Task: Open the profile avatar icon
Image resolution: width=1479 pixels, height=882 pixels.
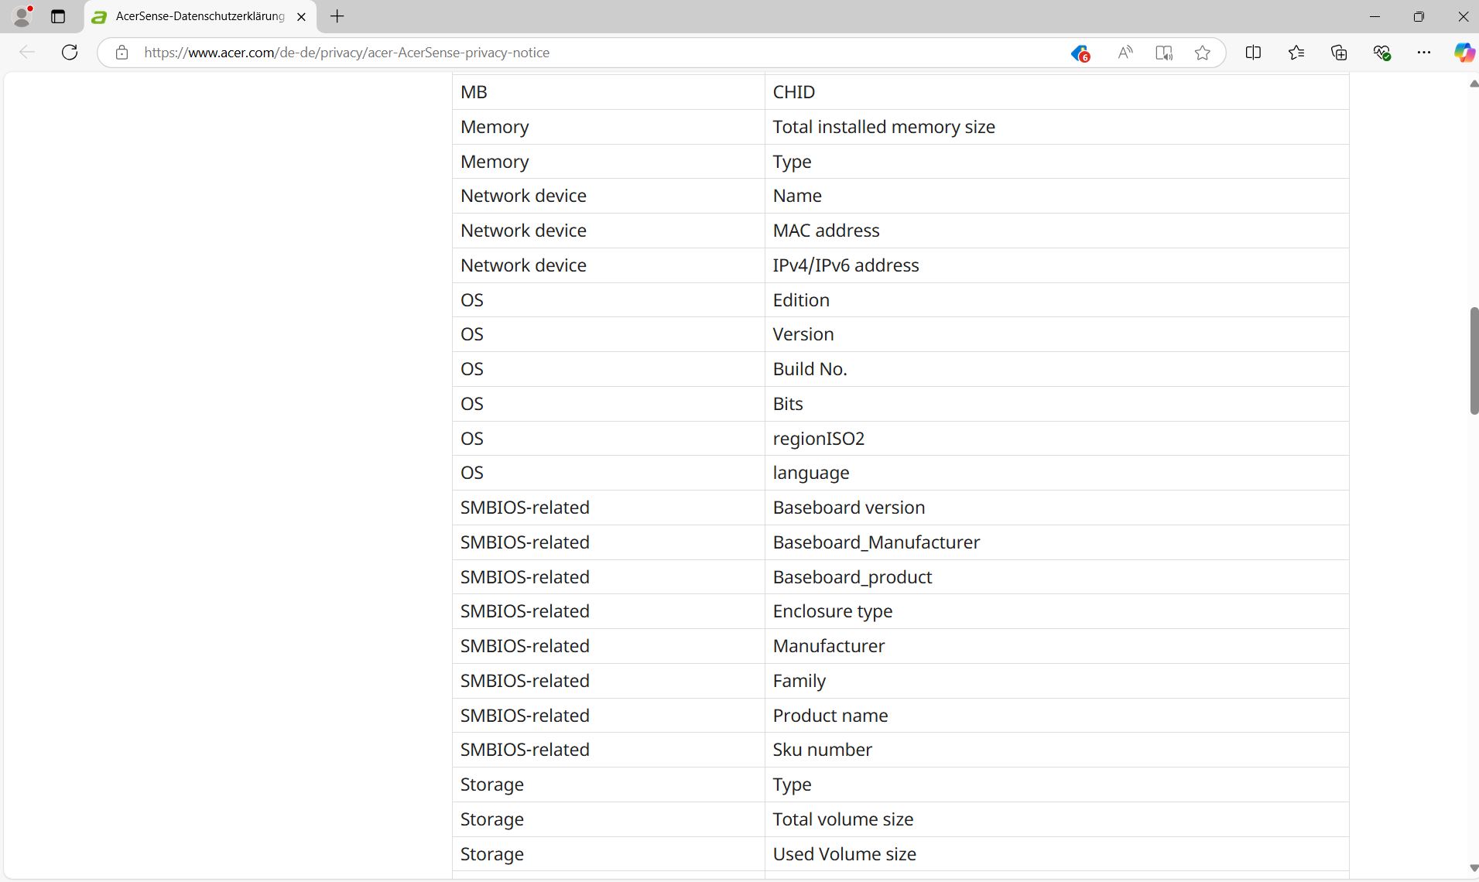Action: [22, 16]
